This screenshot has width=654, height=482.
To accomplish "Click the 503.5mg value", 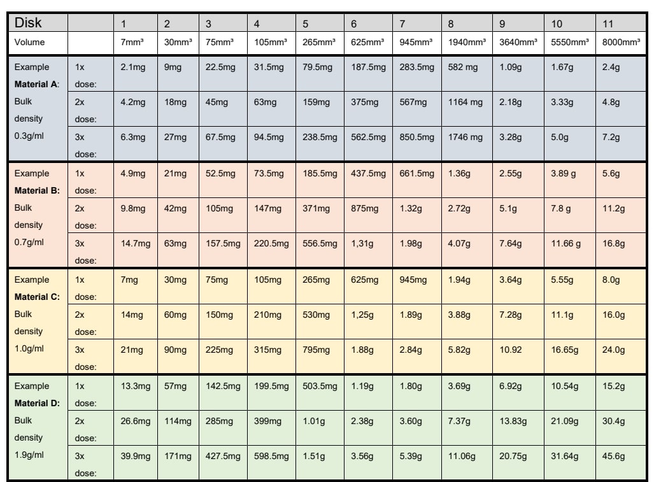I will click(x=319, y=386).
